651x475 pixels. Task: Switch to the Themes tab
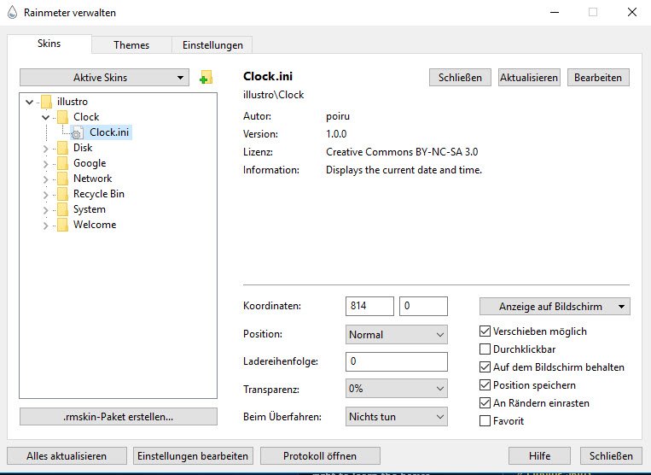(x=131, y=45)
